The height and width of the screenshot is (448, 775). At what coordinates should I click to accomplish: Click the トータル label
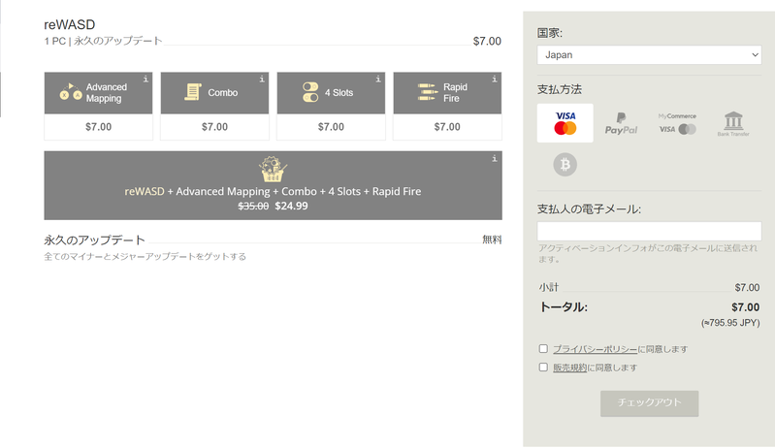tap(564, 307)
